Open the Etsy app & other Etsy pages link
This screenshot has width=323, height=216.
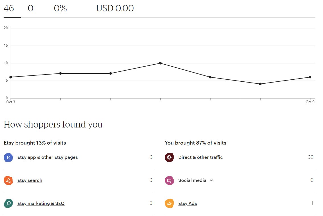click(48, 157)
